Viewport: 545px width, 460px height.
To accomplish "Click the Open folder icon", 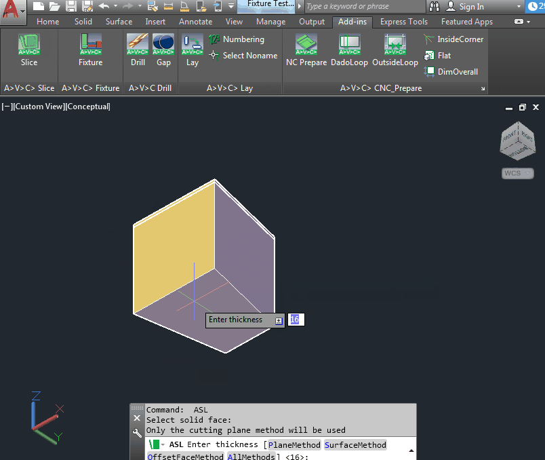I will click(54, 6).
